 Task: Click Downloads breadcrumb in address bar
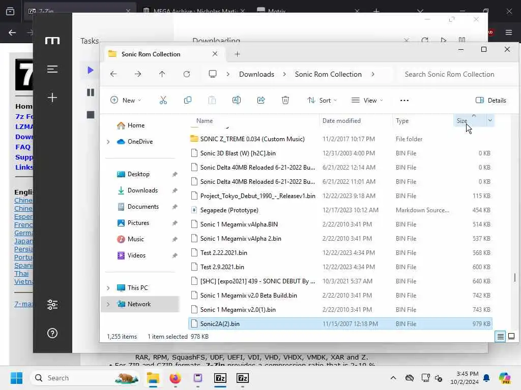(256, 74)
